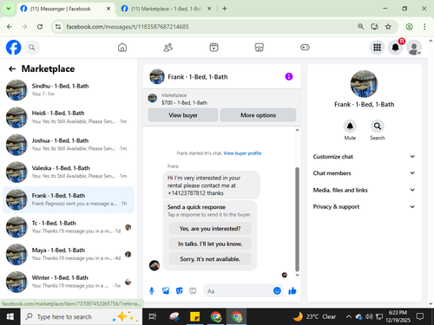Send 'Yes, are you interested?' quick response
The image size is (434, 325).
[210, 229]
